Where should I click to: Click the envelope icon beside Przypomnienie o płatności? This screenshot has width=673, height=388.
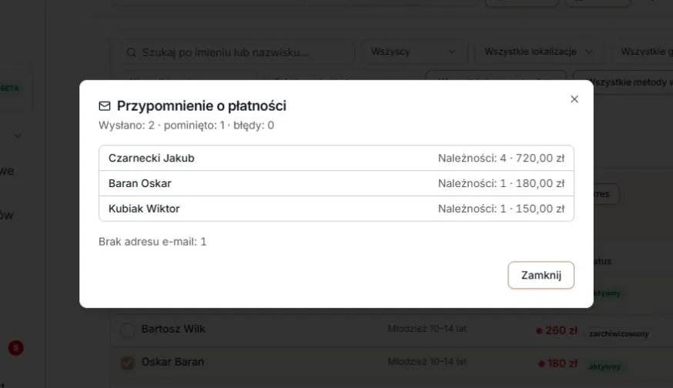coord(105,106)
